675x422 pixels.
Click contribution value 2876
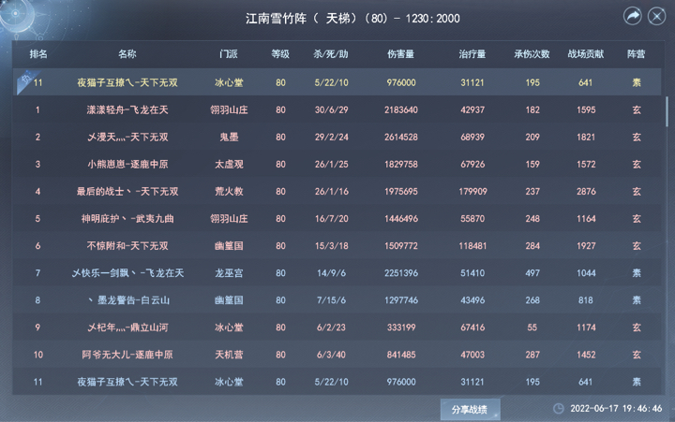click(586, 192)
